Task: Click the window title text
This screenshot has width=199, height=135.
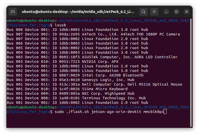Action: coord(78,12)
